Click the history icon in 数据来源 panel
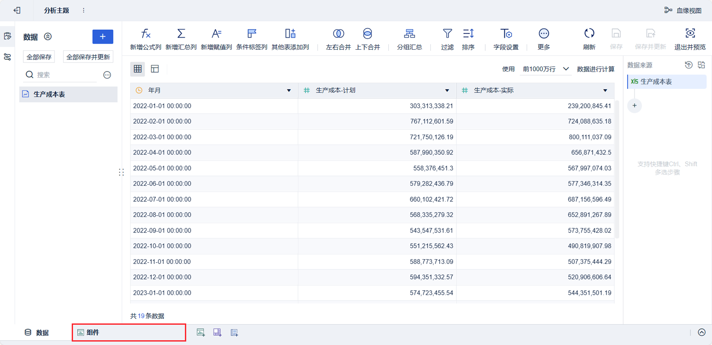 click(689, 65)
